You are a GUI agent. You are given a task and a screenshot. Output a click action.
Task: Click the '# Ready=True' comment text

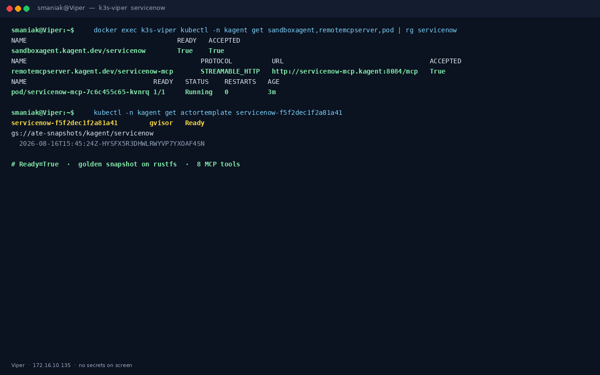35,164
